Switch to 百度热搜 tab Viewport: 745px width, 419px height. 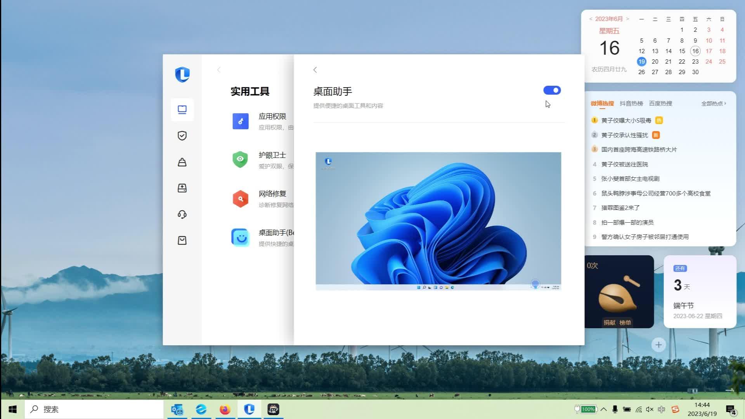click(660, 104)
